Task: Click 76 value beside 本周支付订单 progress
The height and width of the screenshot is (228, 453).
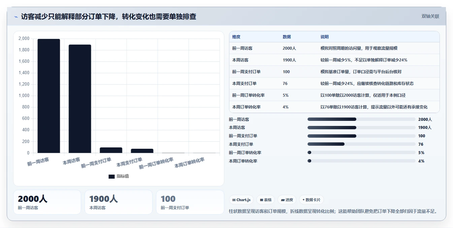Action: pyautogui.click(x=421, y=144)
